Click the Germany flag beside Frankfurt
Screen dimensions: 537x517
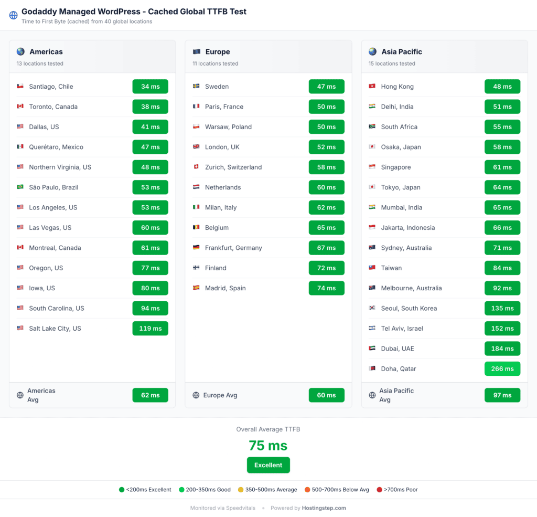(196, 247)
